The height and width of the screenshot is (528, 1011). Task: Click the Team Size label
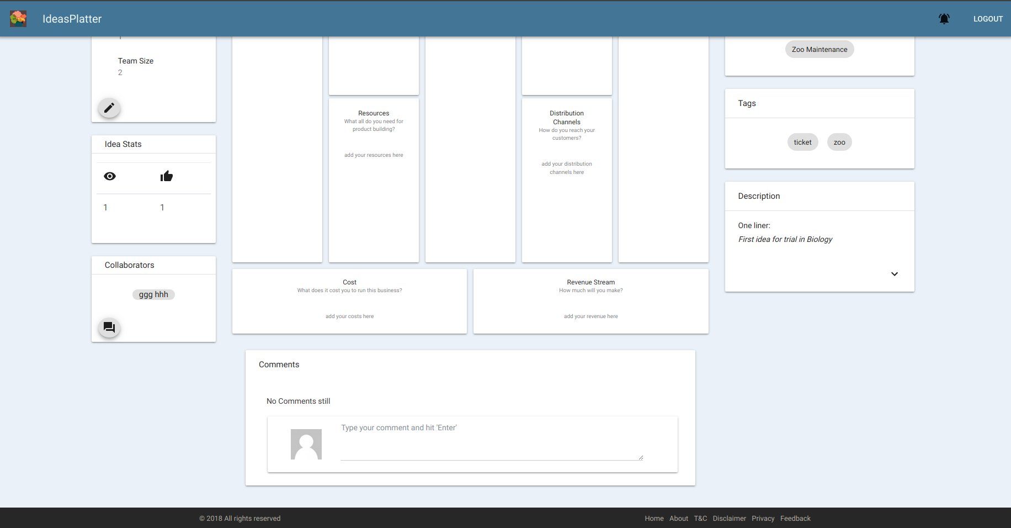coord(136,61)
